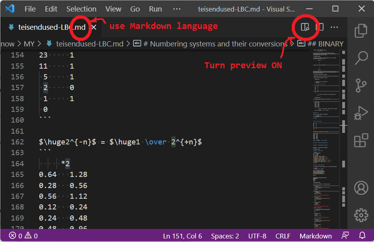
Task: Open the '## BINARY' breadcrumb
Action: coord(320,44)
